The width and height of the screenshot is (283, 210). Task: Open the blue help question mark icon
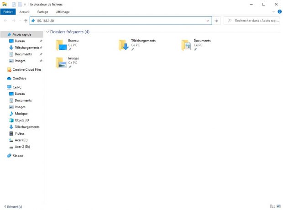[x=279, y=12]
